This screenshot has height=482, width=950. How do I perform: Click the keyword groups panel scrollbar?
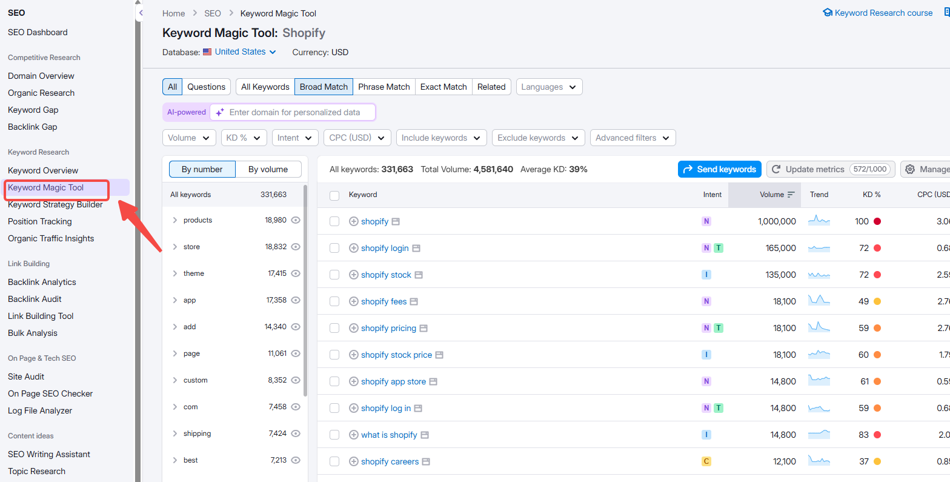pos(305,291)
